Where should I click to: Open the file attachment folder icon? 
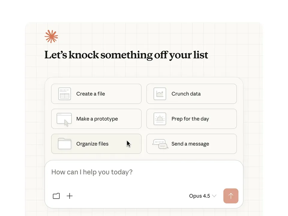pos(56,196)
